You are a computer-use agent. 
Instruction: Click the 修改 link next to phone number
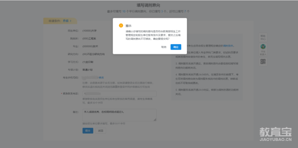pyautogui.click(x=101, y=77)
